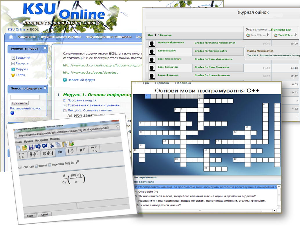Click the Новостной форум icon
This screenshot has height=226, width=300.
[65, 80]
